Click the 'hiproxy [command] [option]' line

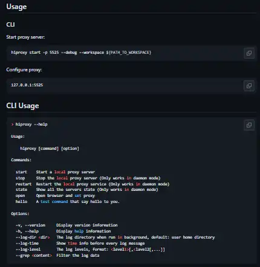50,149
